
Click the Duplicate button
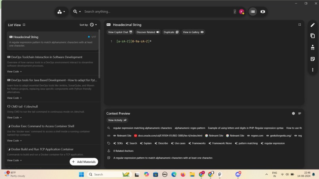click(171, 32)
